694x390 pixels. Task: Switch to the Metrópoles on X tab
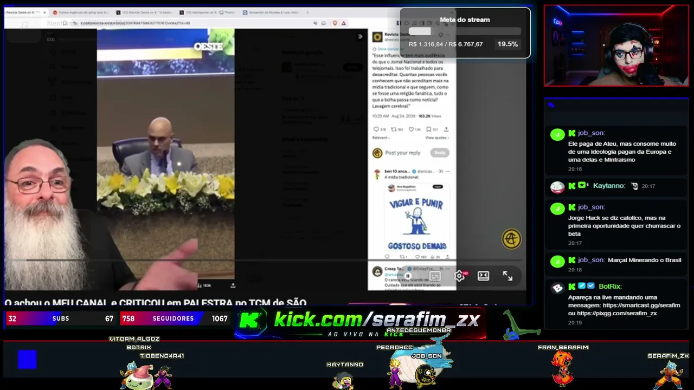click(208, 12)
